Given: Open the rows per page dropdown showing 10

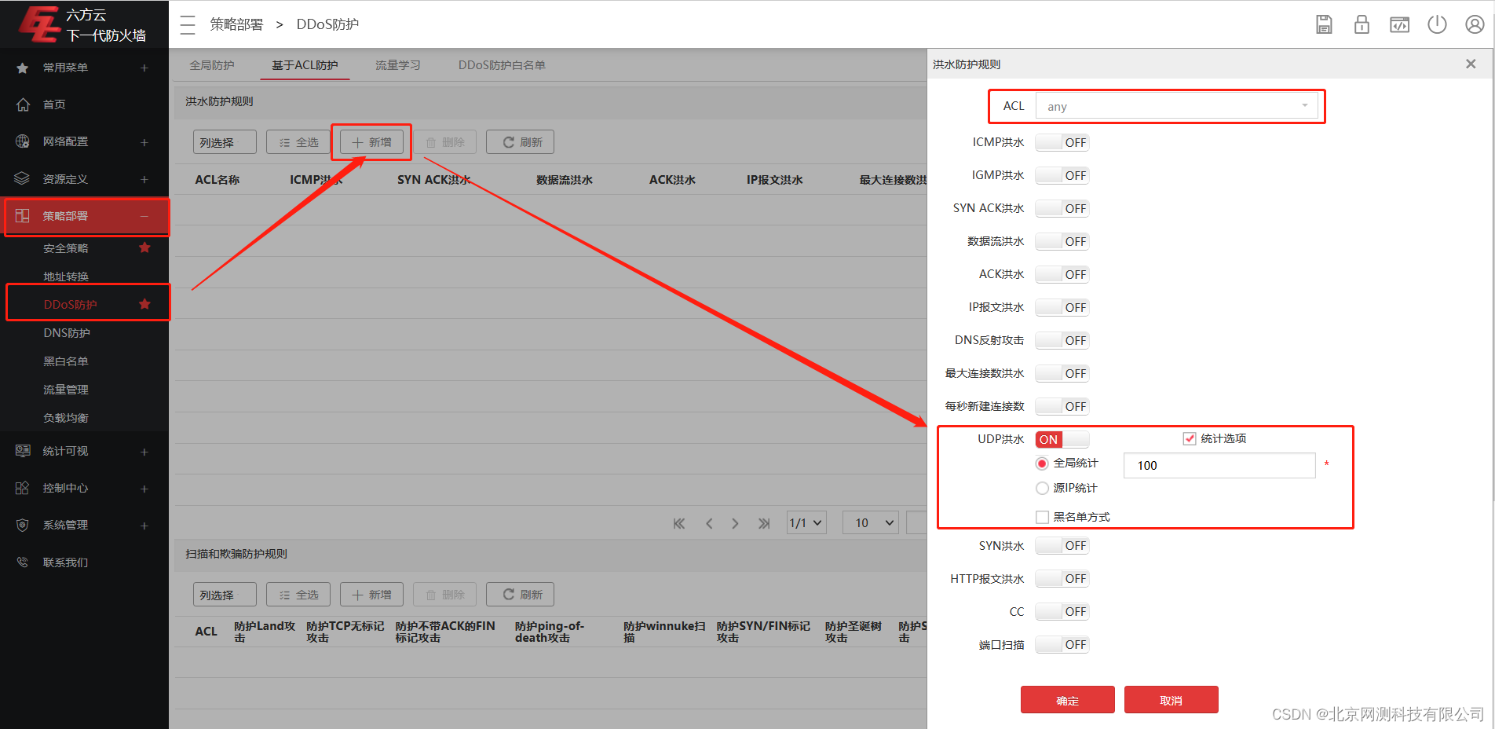Looking at the screenshot, I should click(871, 522).
